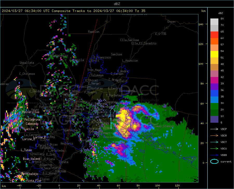Click the blue VBBB arrow icon
The image size is (234, 189).
214,155
